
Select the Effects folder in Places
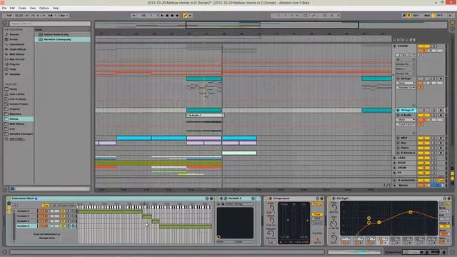click(x=19, y=119)
